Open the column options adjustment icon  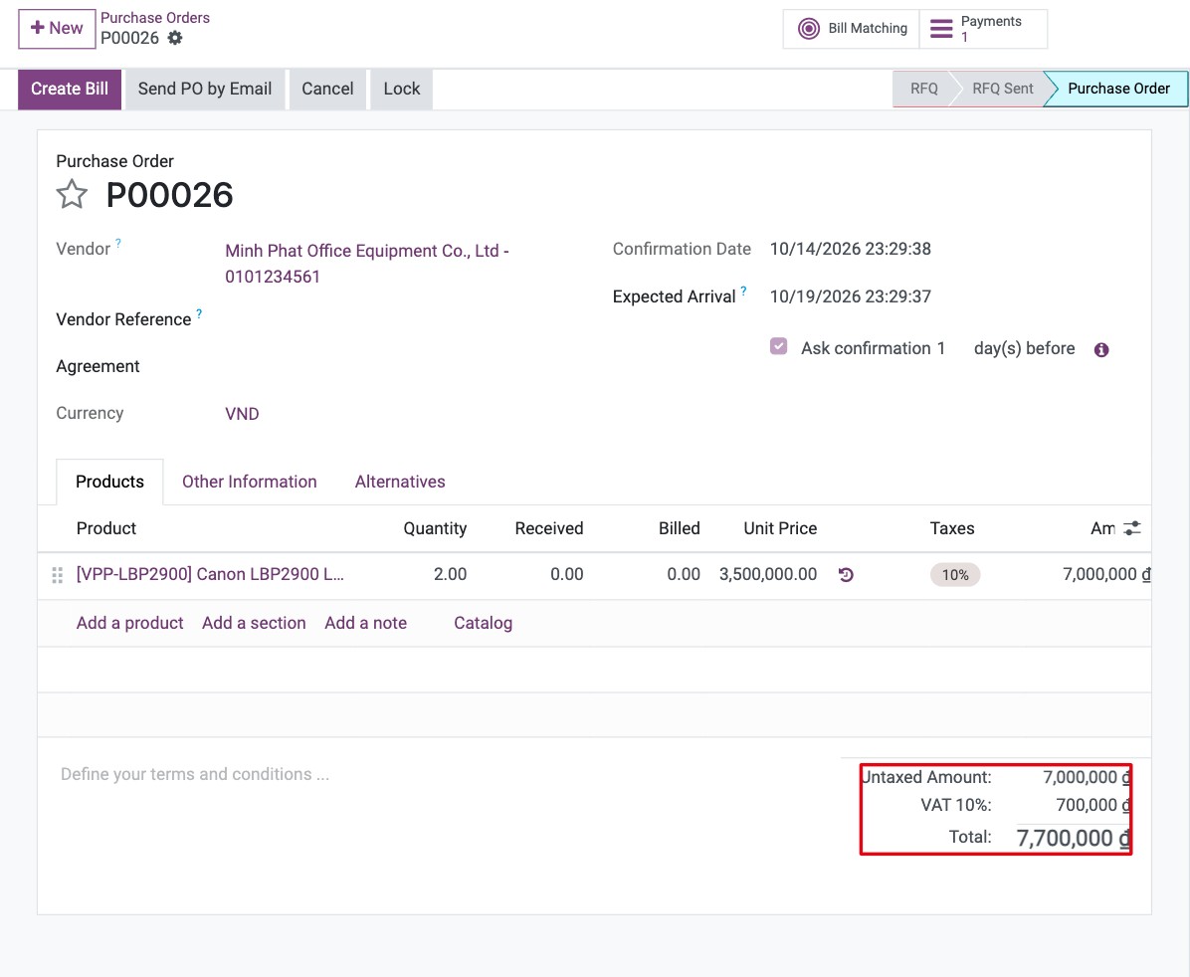tap(1132, 528)
